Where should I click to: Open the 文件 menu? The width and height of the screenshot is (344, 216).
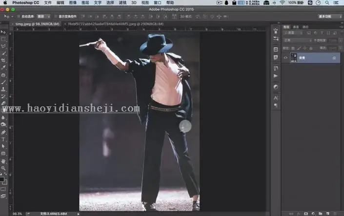[x=48, y=2]
